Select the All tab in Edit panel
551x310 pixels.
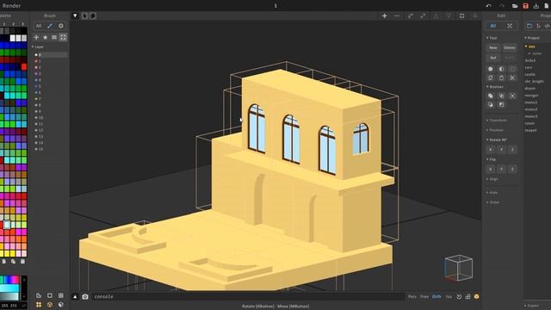point(493,26)
